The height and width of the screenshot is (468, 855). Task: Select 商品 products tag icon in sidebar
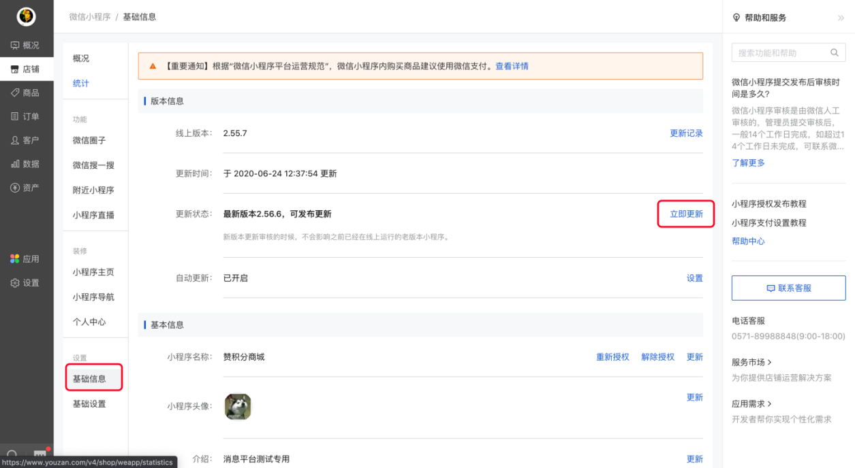[x=15, y=93]
